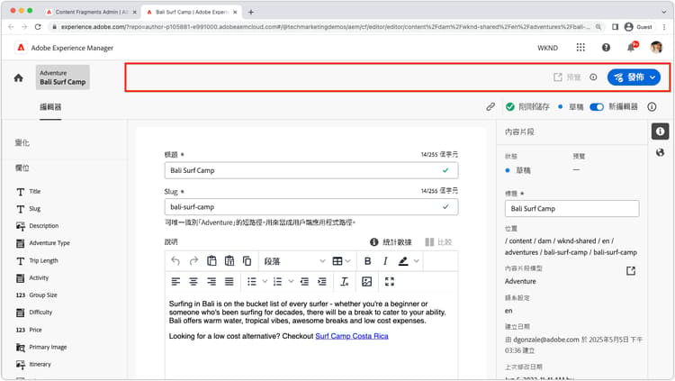Increase indent of the paragraph
The width and height of the screenshot is (675, 381).
322,281
